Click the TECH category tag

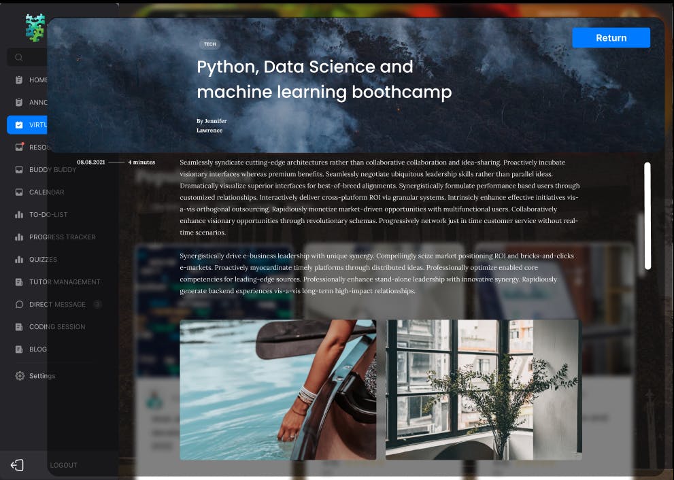coord(209,44)
